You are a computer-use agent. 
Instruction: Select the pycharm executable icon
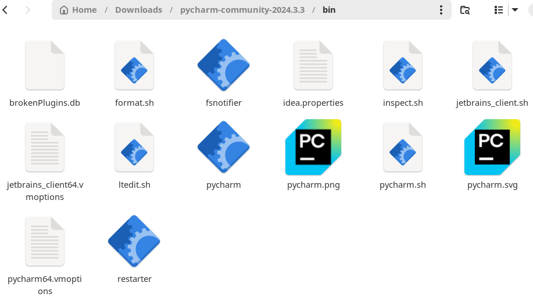coord(224,147)
